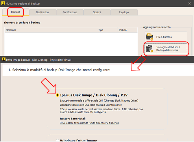Click 'P2V: può essere usato per virtualizzare' text
This screenshot has width=194, height=142.
101,111
